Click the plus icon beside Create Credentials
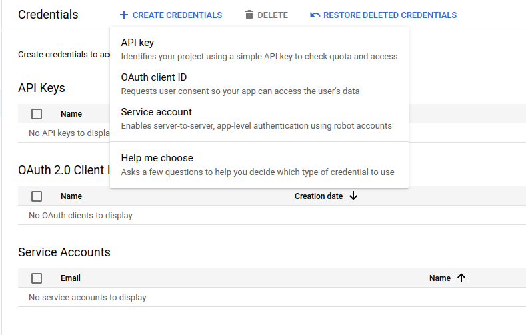The height and width of the screenshot is (335, 526). (x=123, y=15)
